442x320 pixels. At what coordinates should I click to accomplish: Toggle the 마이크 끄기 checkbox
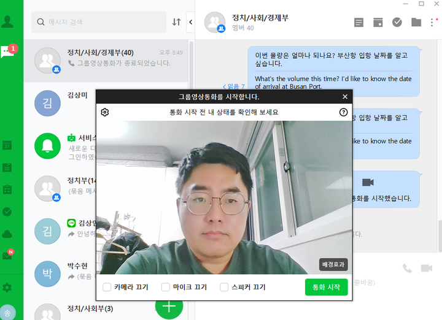tap(166, 288)
